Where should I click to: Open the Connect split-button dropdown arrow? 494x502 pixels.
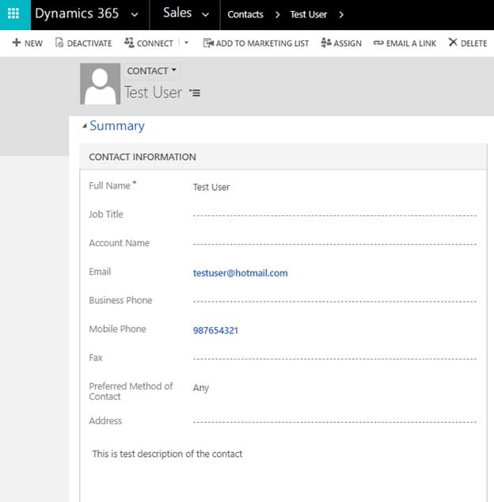187,43
